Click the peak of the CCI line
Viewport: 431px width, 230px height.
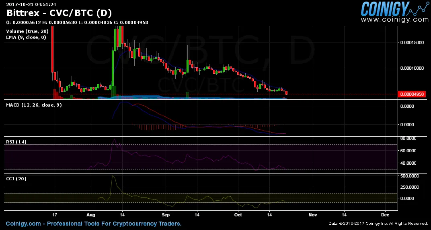click(112, 176)
